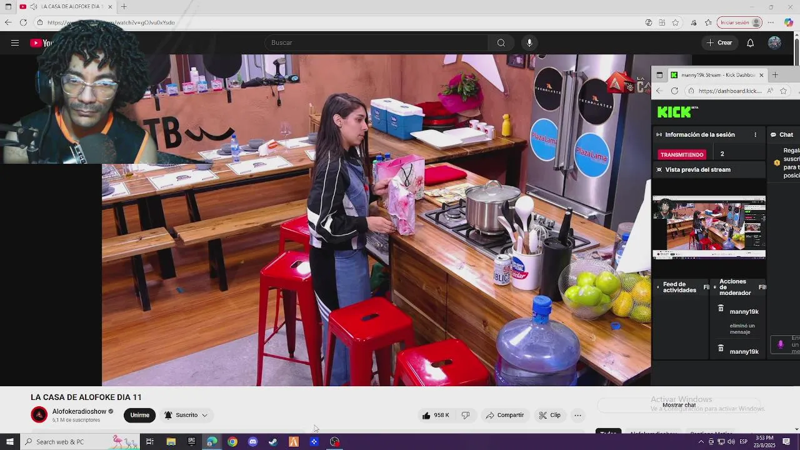Screen dimensions: 800x450
Task: Click the Unirme membership button
Action: pyautogui.click(x=139, y=415)
